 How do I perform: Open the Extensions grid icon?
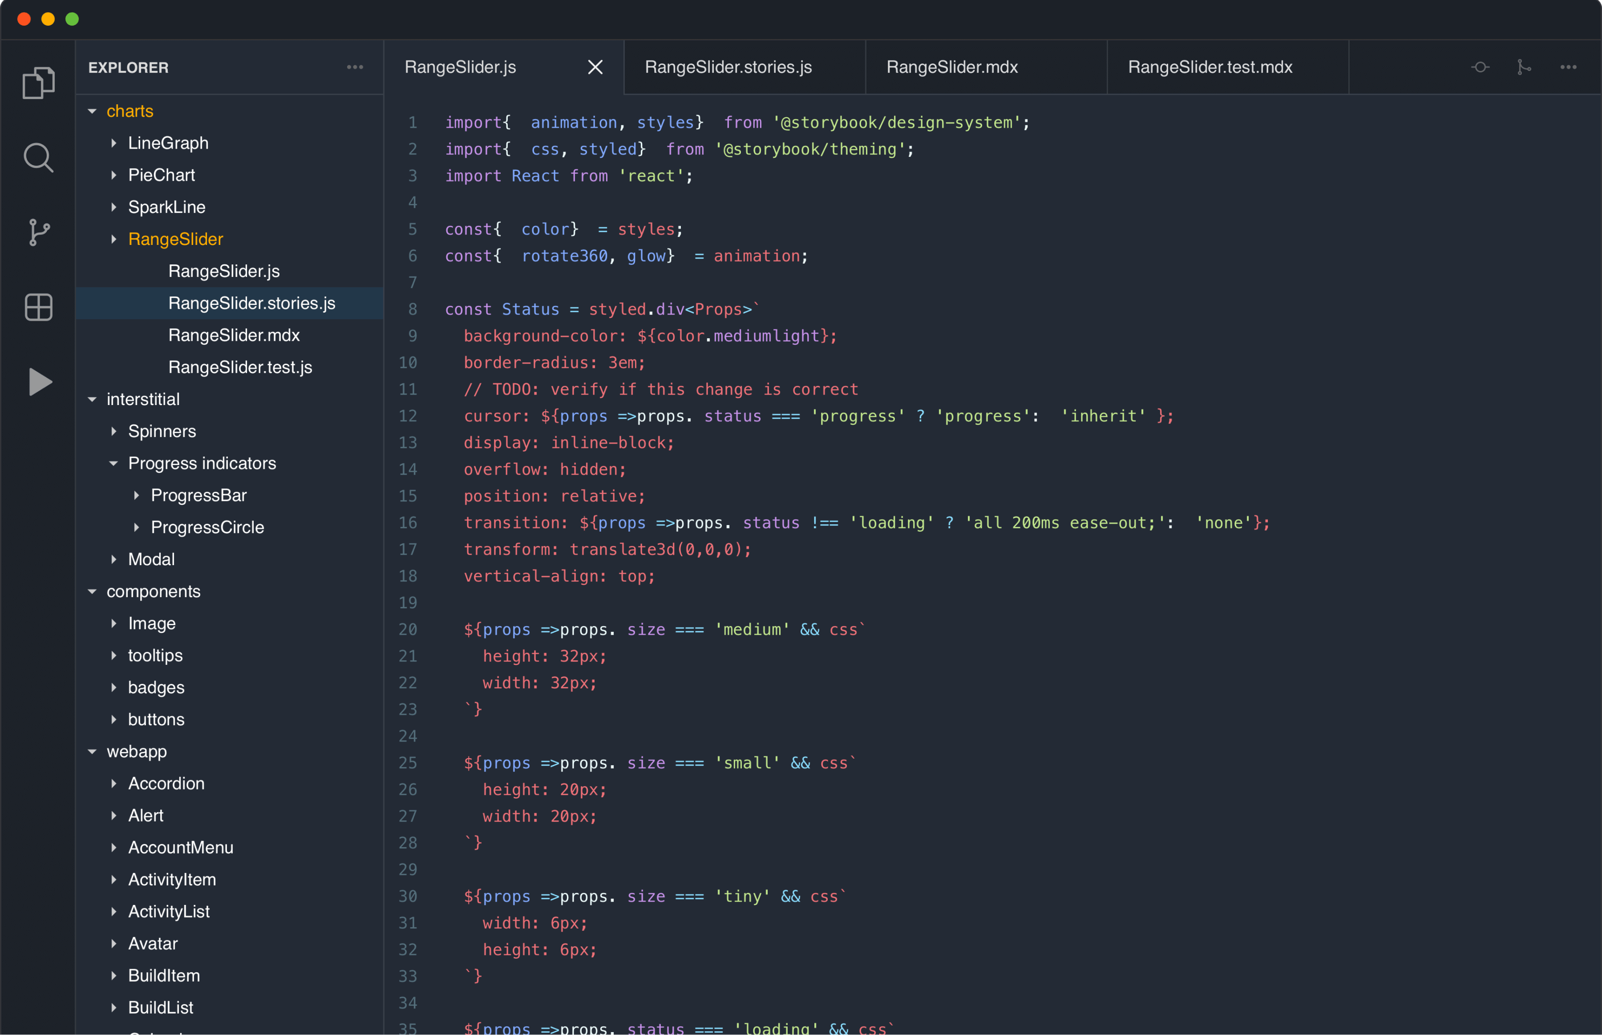[x=38, y=307]
